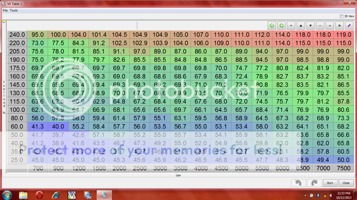Click the Close button
Image resolution: width=357 pixels, height=200 pixels.
346,183
